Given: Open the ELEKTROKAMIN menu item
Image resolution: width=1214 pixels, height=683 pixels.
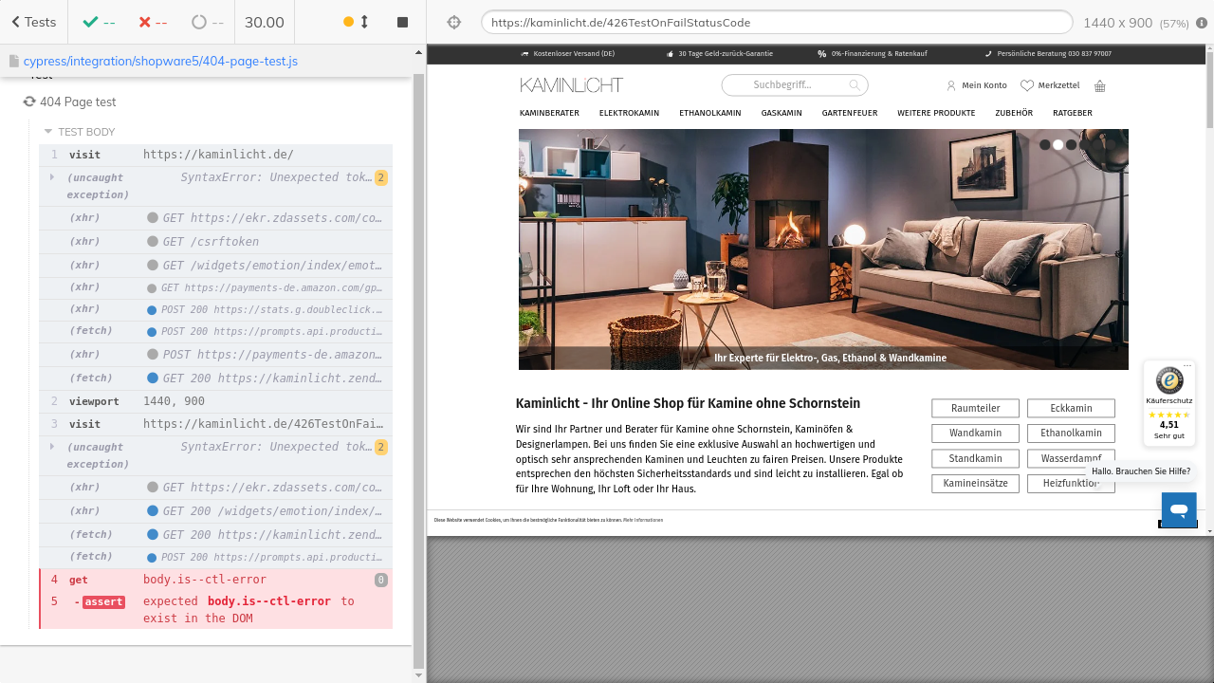Looking at the screenshot, I should pos(629,113).
